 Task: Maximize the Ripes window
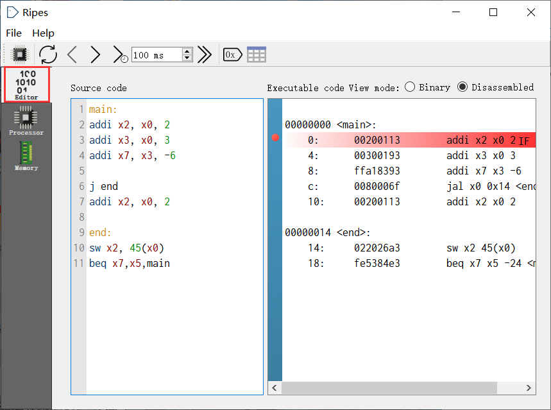(x=493, y=12)
